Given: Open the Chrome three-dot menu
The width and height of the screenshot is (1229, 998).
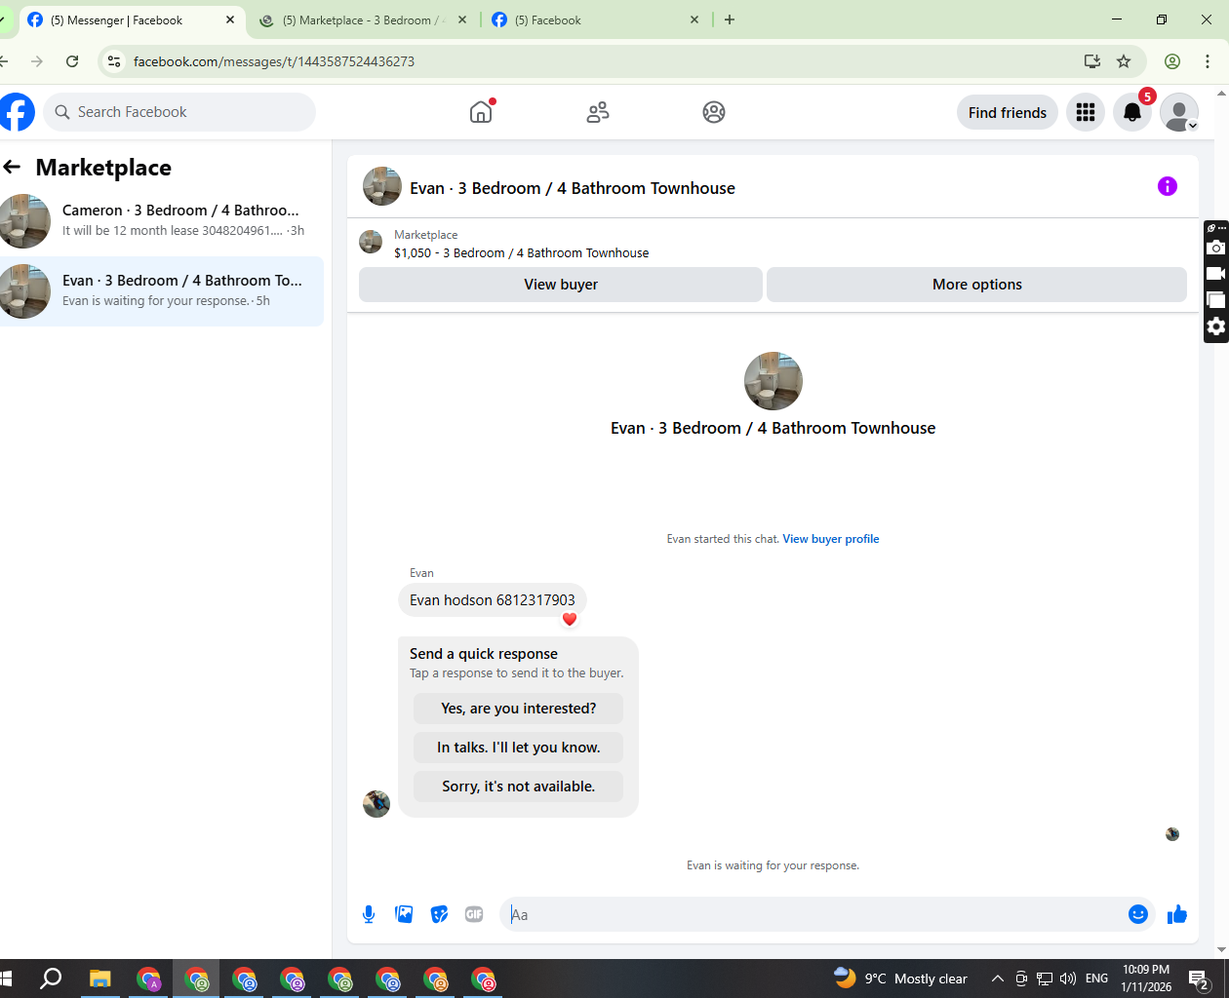Looking at the screenshot, I should tap(1208, 61).
